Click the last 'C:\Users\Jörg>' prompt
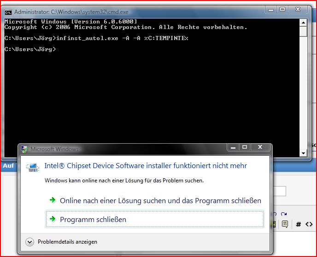317x257 pixels. [x=30, y=49]
